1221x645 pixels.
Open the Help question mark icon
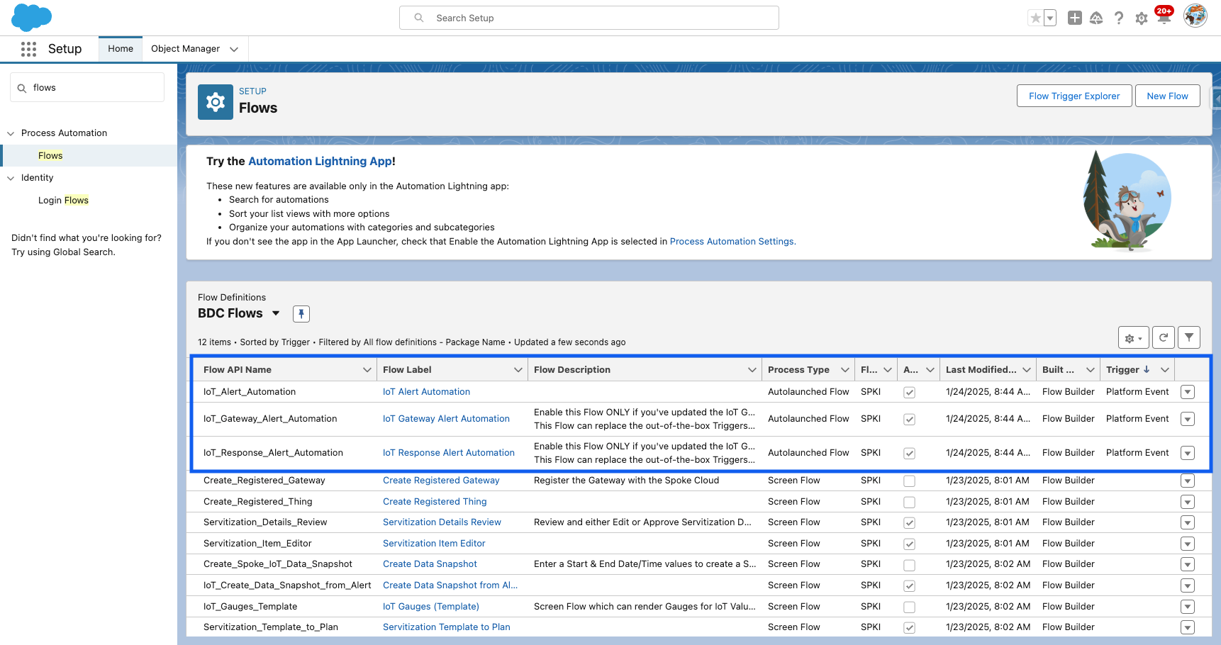(x=1119, y=18)
